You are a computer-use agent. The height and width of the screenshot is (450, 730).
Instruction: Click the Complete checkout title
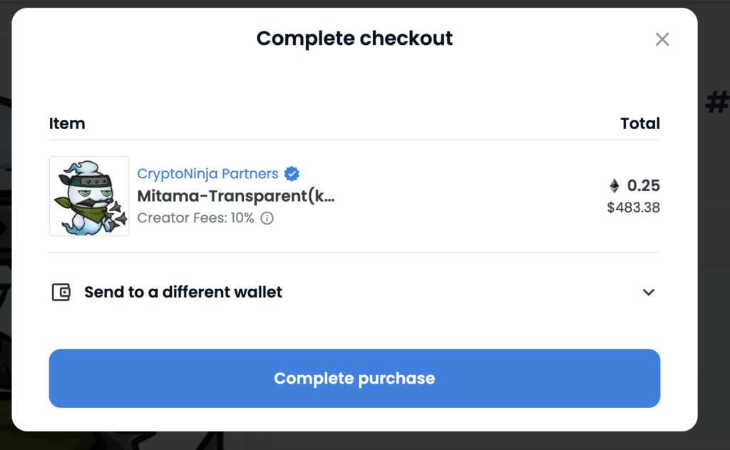coord(354,39)
